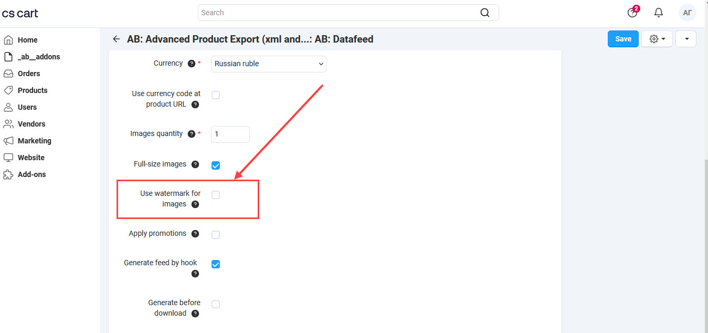The image size is (708, 333).
Task: Click the help icon next to Full-size images
Action: (195, 164)
